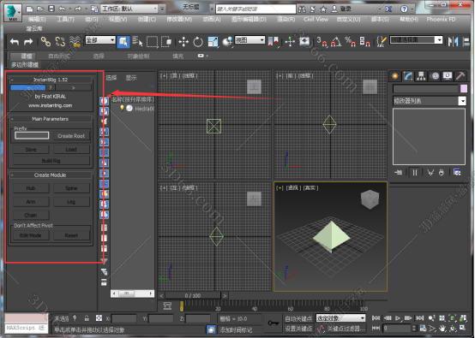Click the Play Animation button
This screenshot has height=338, width=475.
click(x=398, y=318)
